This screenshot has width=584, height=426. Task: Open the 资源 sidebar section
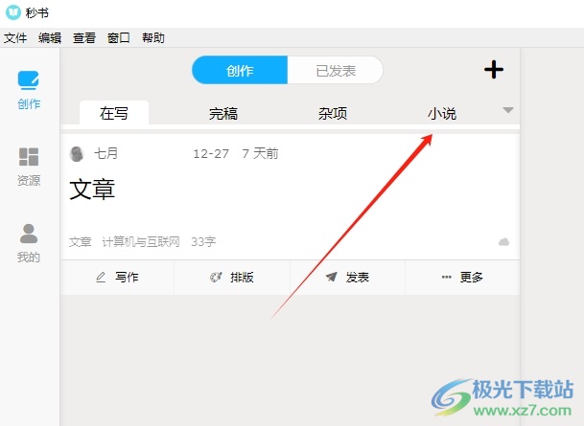pos(29,157)
